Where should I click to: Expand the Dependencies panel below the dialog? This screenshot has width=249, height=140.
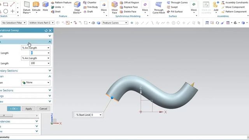click(x=37, y=121)
